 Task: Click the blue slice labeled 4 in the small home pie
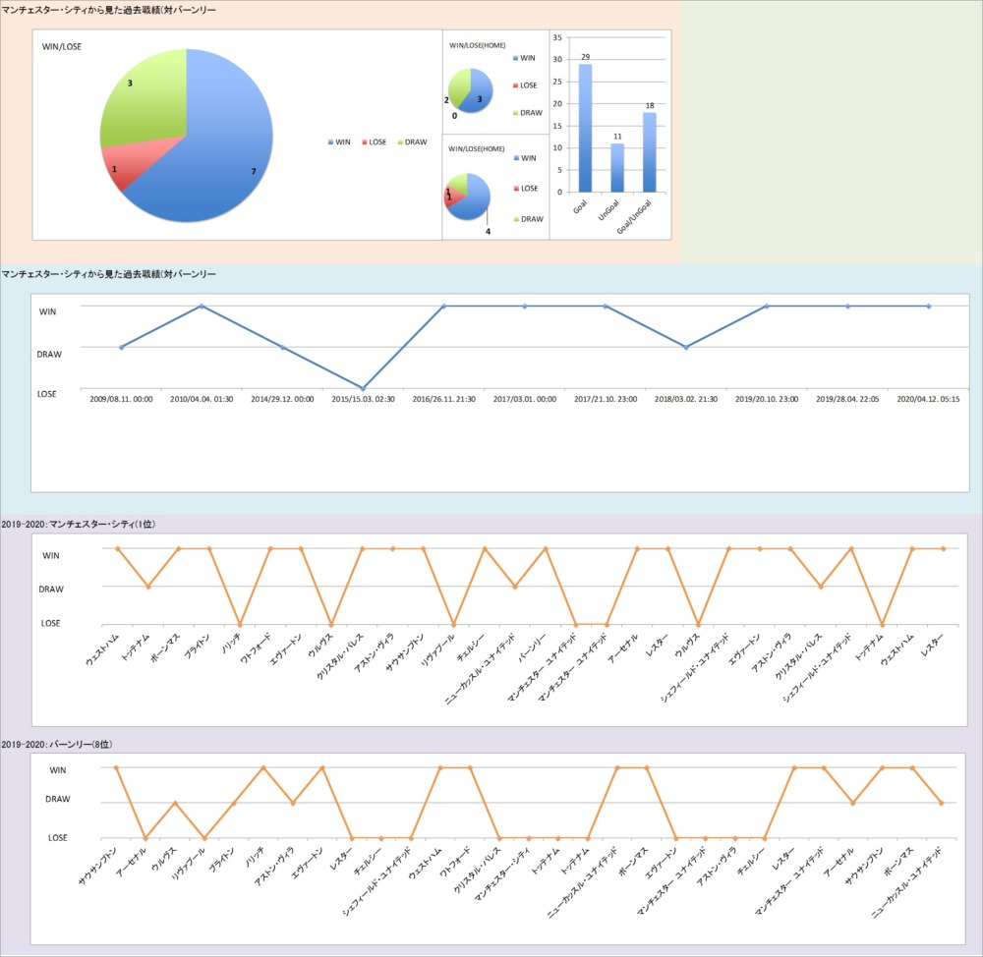click(x=472, y=198)
